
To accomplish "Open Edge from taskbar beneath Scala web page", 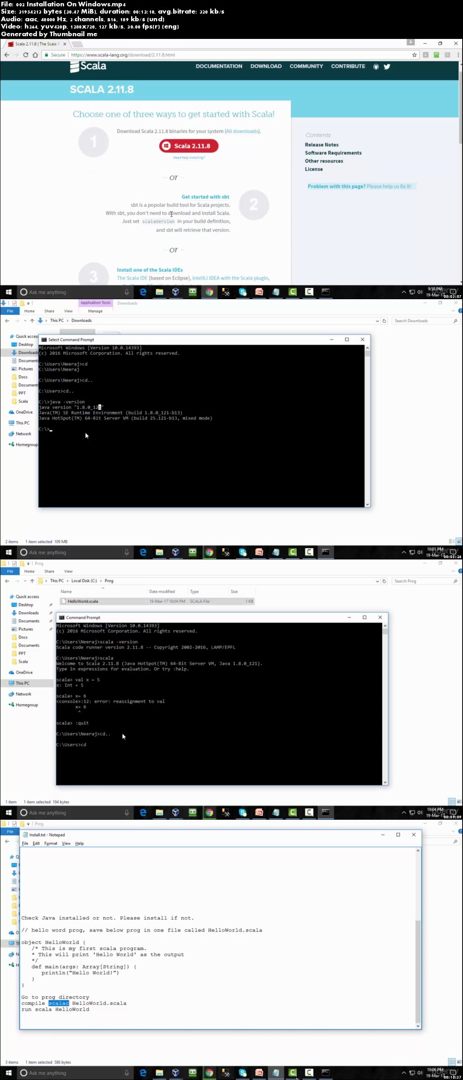I will click(x=143, y=292).
